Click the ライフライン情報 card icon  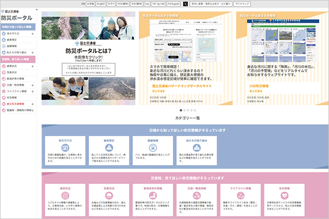click(241, 195)
